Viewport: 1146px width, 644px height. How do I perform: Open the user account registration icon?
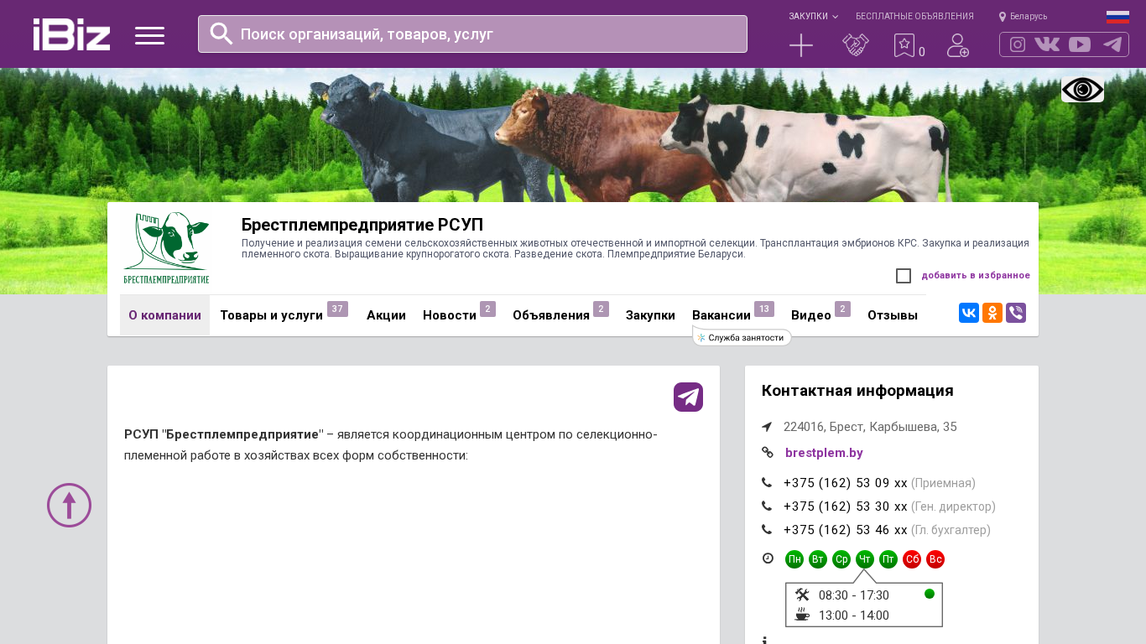pos(958,45)
